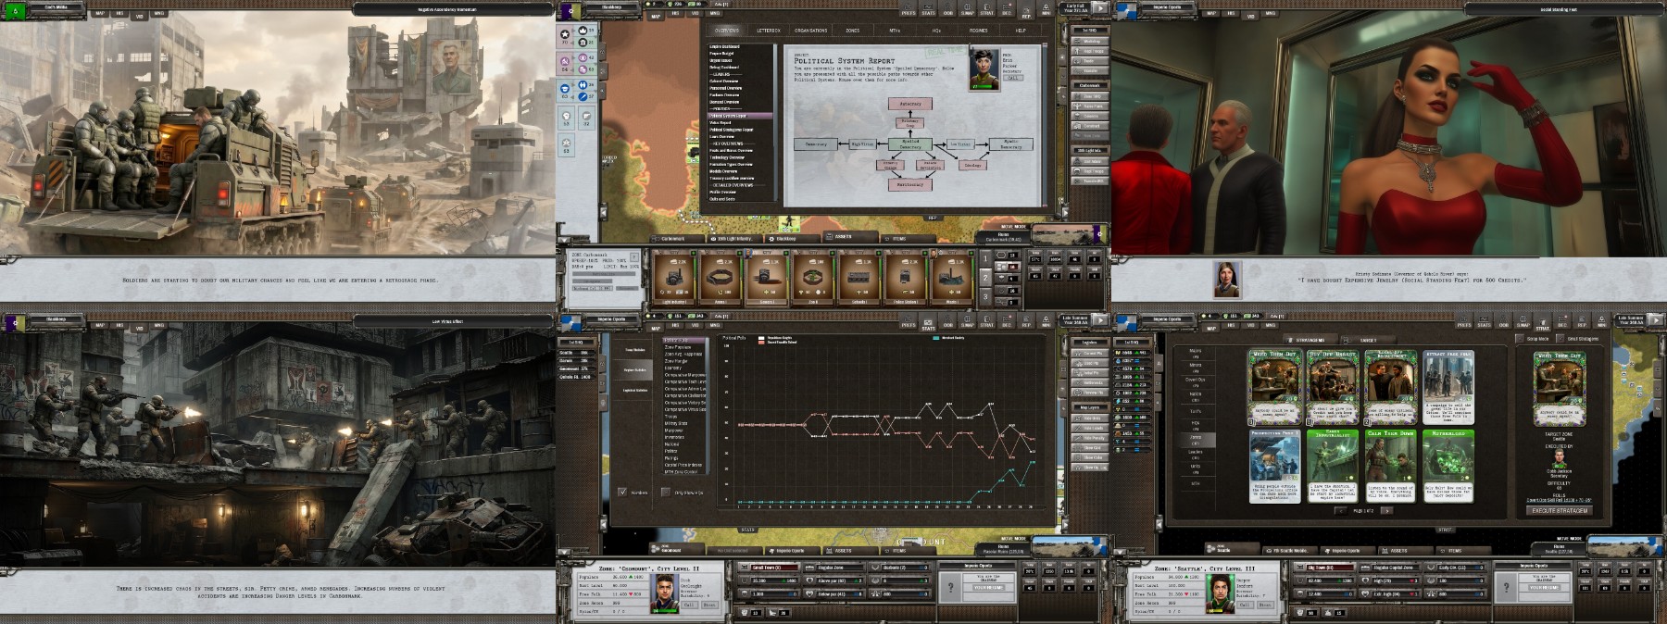Image resolution: width=1667 pixels, height=624 pixels.
Task: Select Calm Them Down stratagem card
Action: pyautogui.click(x=1391, y=466)
